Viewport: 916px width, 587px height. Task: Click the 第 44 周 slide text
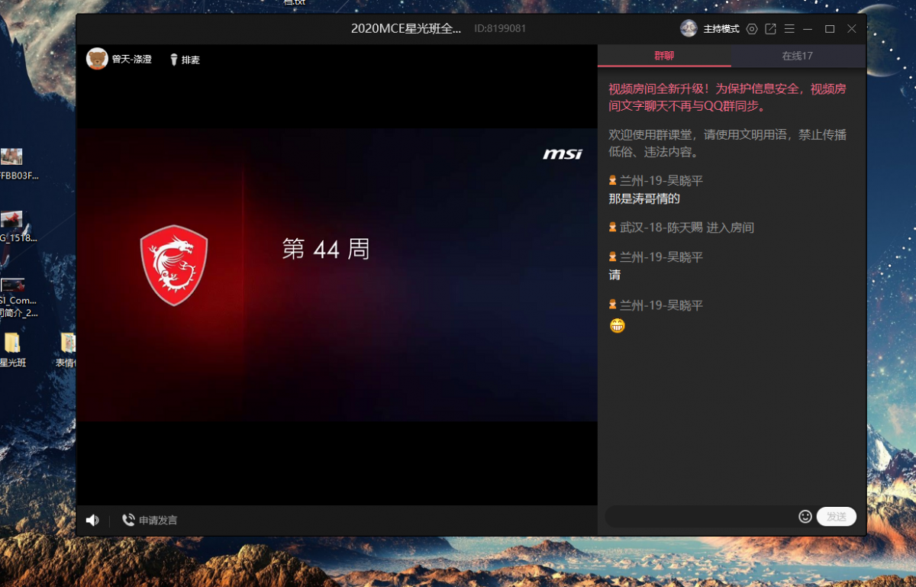[326, 248]
